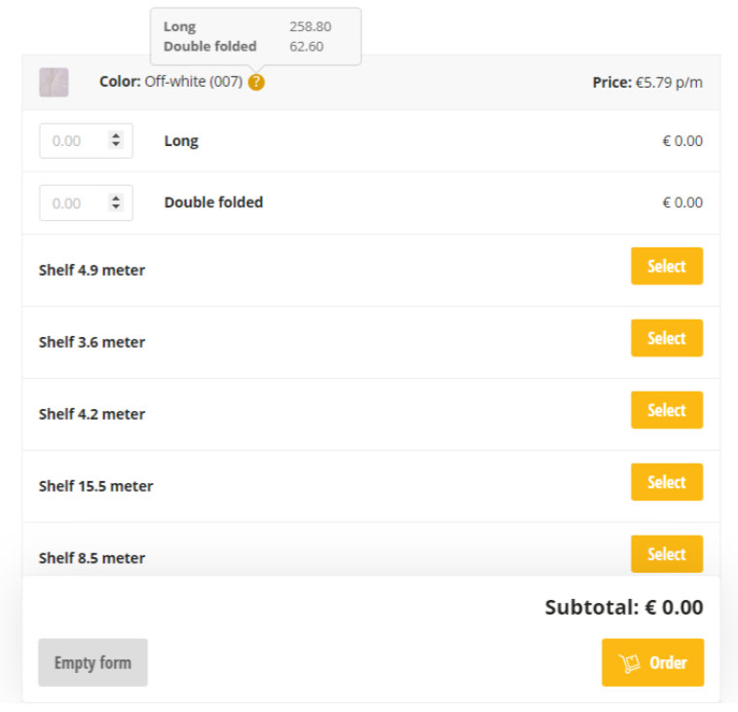This screenshot has width=738, height=712.
Task: Decrease the Long quantity with the down arrow
Action: coord(116,145)
